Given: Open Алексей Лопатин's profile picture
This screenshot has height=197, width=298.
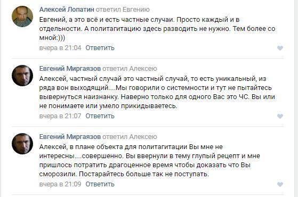Looking at the screenshot, I should 22,17.
